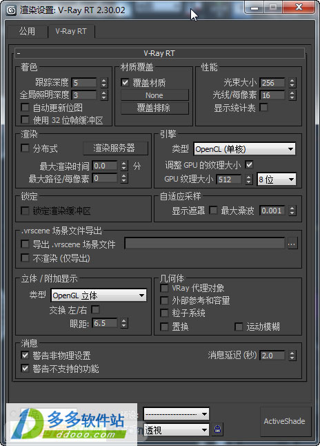The height and width of the screenshot is (446, 320).
Task: Click the 消息延迟 spinner arrows
Action: [x=292, y=356]
